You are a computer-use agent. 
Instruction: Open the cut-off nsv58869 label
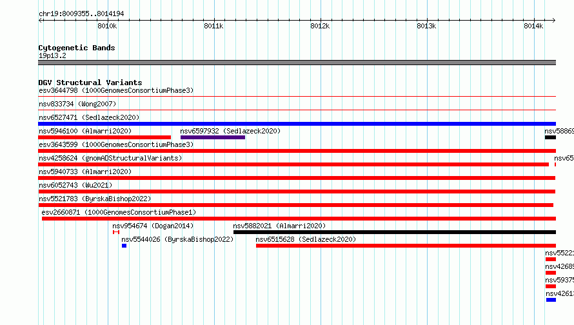point(559,131)
